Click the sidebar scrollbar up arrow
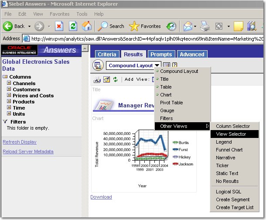 click(x=85, y=49)
